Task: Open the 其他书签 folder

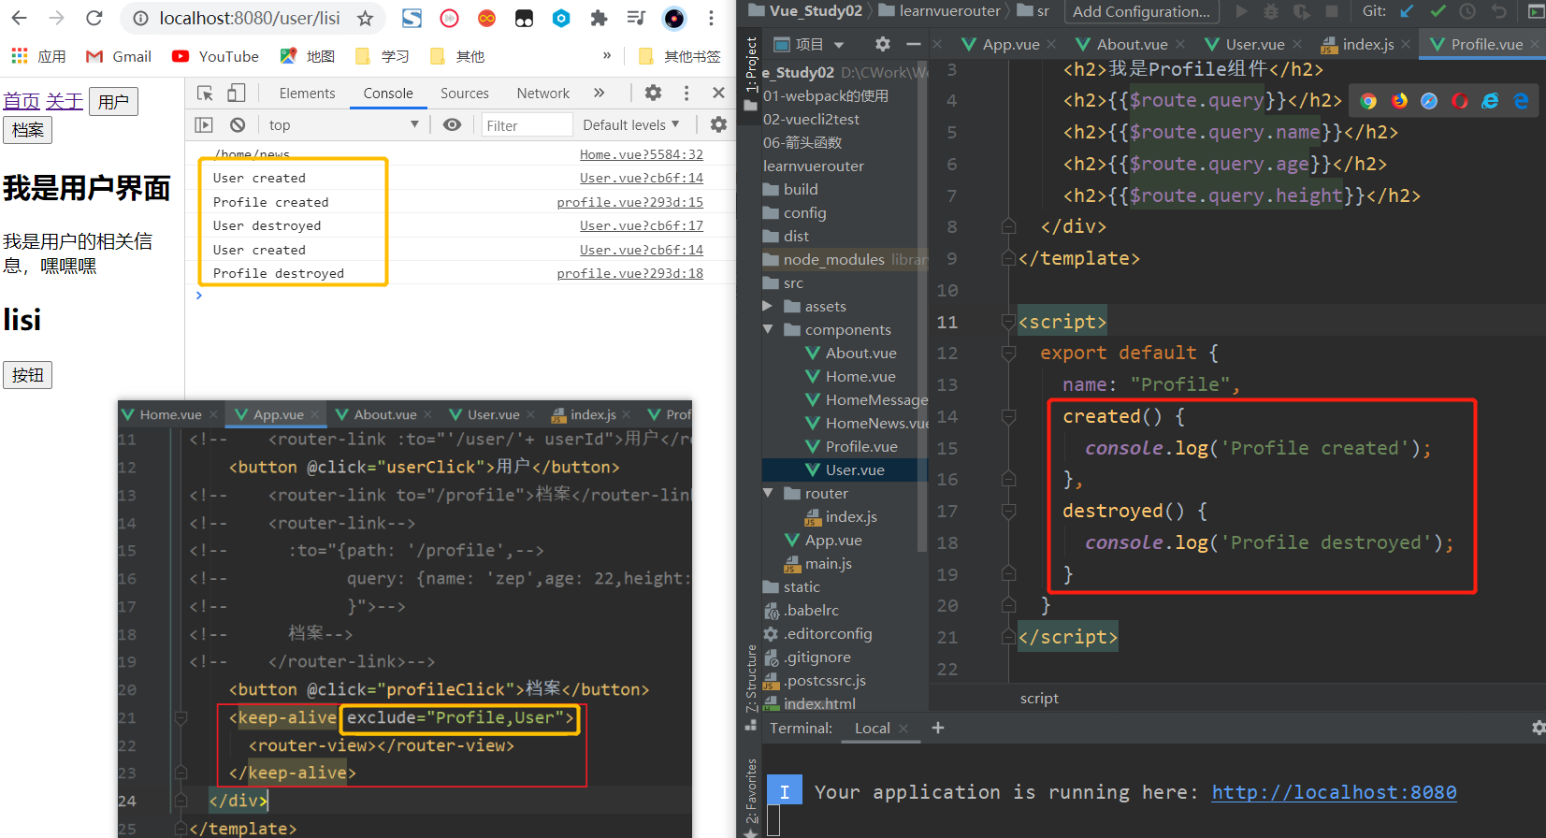Action: (679, 56)
